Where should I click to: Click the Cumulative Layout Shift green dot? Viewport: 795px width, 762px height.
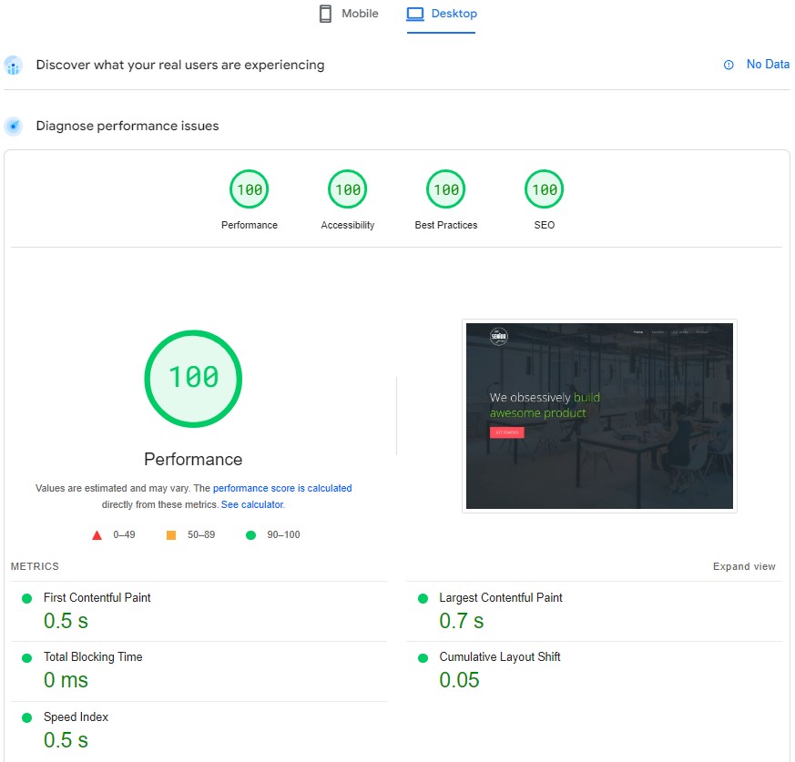point(423,658)
